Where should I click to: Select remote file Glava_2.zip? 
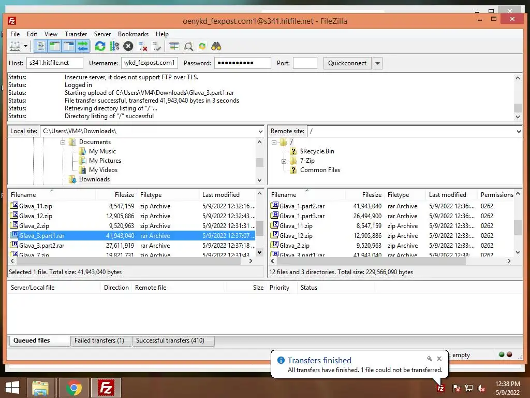tap(295, 245)
